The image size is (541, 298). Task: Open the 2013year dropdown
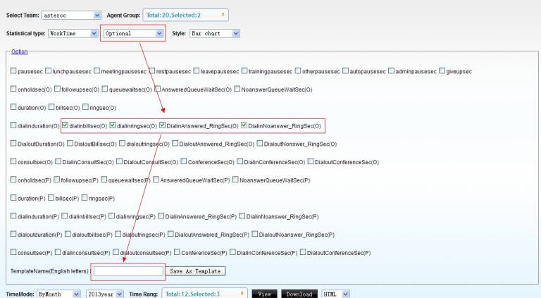(x=104, y=294)
